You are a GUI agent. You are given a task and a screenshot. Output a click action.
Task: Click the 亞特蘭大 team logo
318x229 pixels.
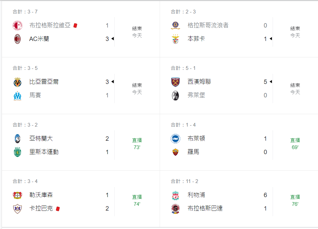point(17,139)
